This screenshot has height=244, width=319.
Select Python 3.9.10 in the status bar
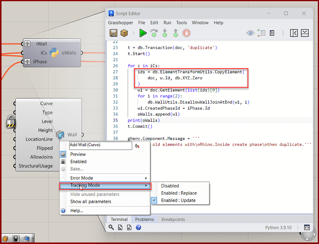(278, 227)
